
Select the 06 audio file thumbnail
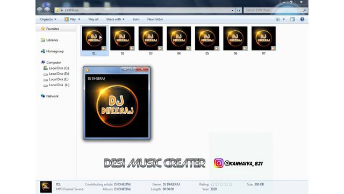pyautogui.click(x=235, y=38)
